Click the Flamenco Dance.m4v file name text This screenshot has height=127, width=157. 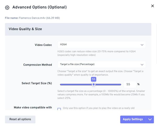(x=39, y=18)
